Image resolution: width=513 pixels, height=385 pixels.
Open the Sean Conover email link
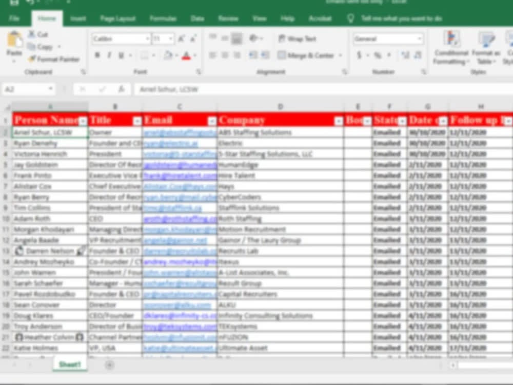coord(177,305)
